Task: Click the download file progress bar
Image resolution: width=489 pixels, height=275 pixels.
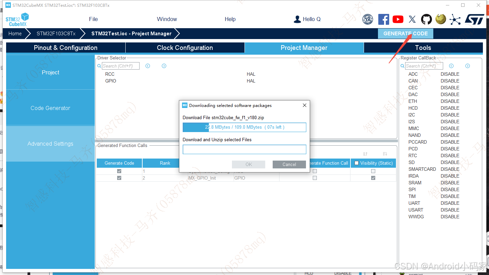Action: tap(244, 127)
